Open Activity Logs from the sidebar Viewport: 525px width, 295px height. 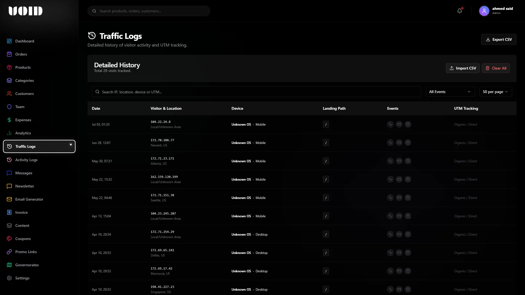tap(39, 160)
